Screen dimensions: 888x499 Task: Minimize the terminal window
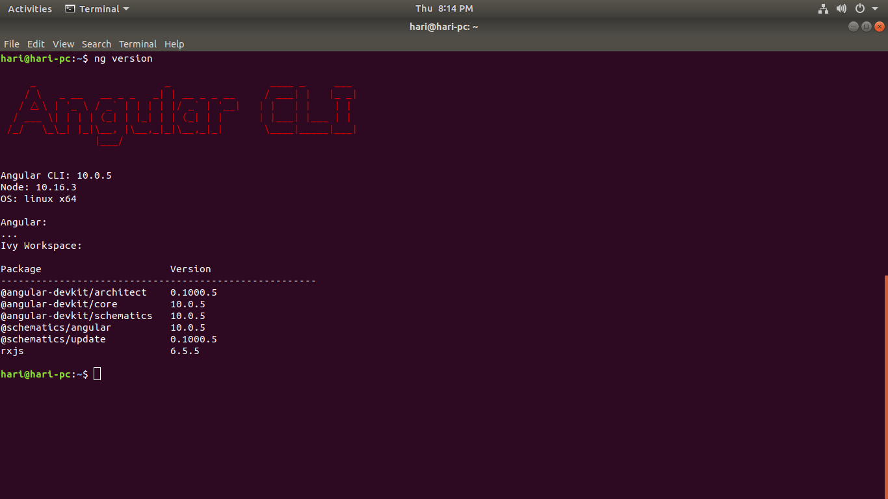point(854,27)
